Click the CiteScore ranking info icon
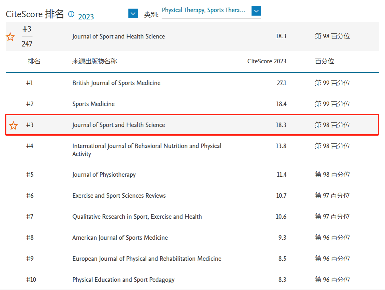The image size is (385, 290). click(71, 14)
